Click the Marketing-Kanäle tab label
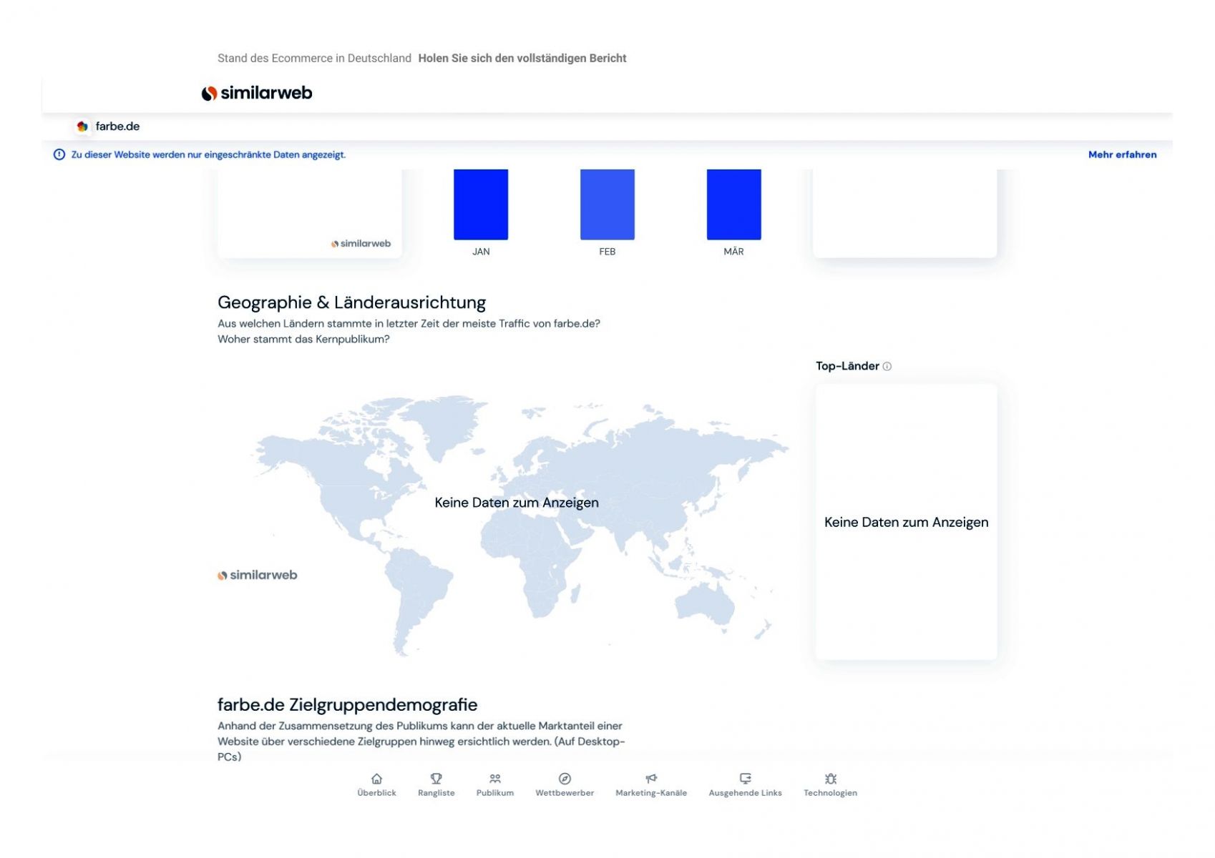This screenshot has height=858, width=1215. click(x=651, y=793)
